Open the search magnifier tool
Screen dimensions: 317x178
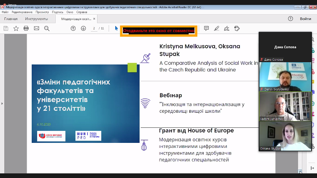[x=47, y=28]
